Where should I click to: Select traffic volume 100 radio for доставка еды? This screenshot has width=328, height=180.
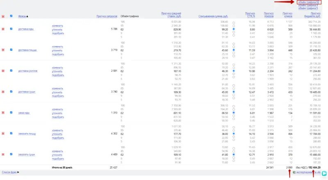click(233, 23)
